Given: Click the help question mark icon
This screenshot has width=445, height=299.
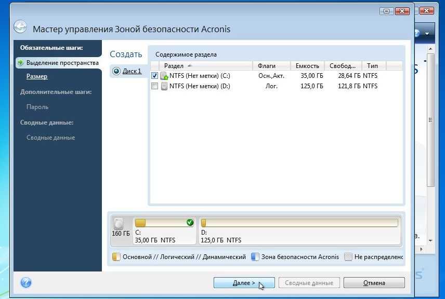Looking at the screenshot, I should pos(26,283).
